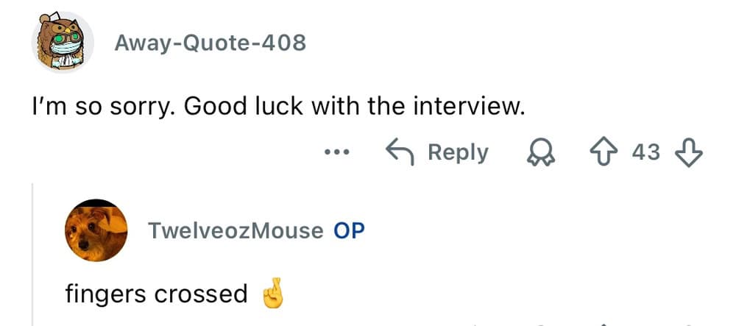Click the vote count 43
The image size is (736, 326).
tap(646, 152)
